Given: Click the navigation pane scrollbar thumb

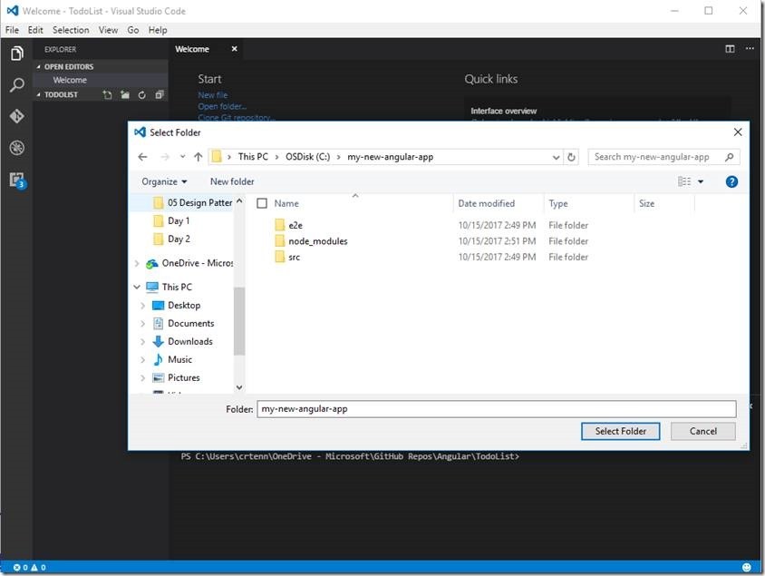Looking at the screenshot, I should [x=239, y=321].
